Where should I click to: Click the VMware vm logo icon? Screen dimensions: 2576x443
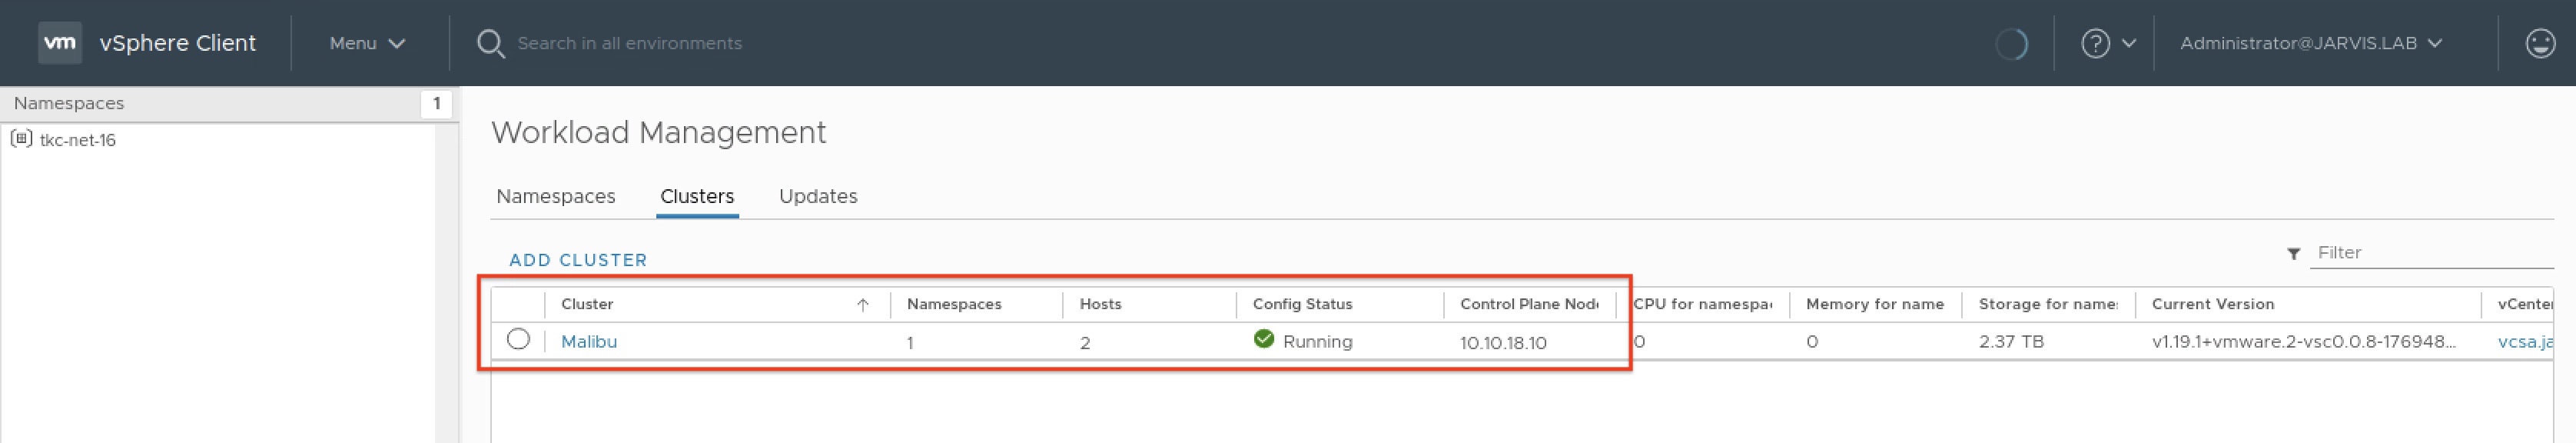60,43
